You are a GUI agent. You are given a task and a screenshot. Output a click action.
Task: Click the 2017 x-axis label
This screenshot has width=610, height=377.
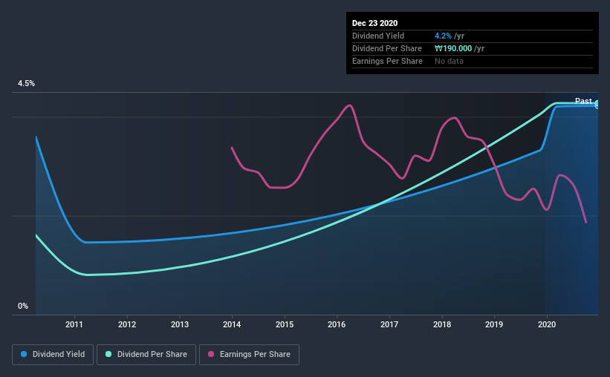[389, 324]
